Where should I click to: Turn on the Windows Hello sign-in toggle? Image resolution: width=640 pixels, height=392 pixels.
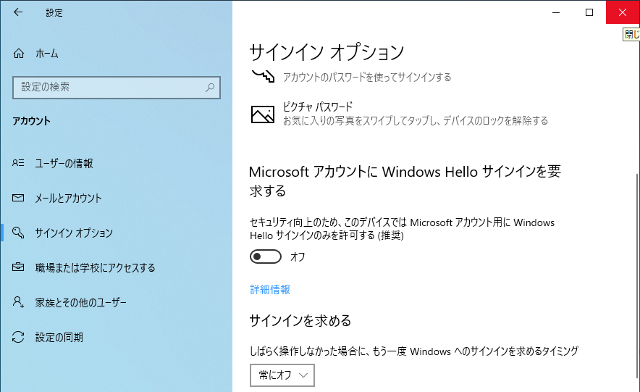click(x=266, y=257)
